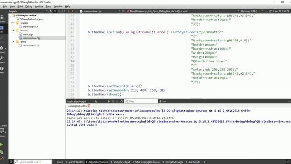This screenshot has height=164, width=291.
Task: Open the Welcome mode in sidebar
Action: tap(2, 18)
